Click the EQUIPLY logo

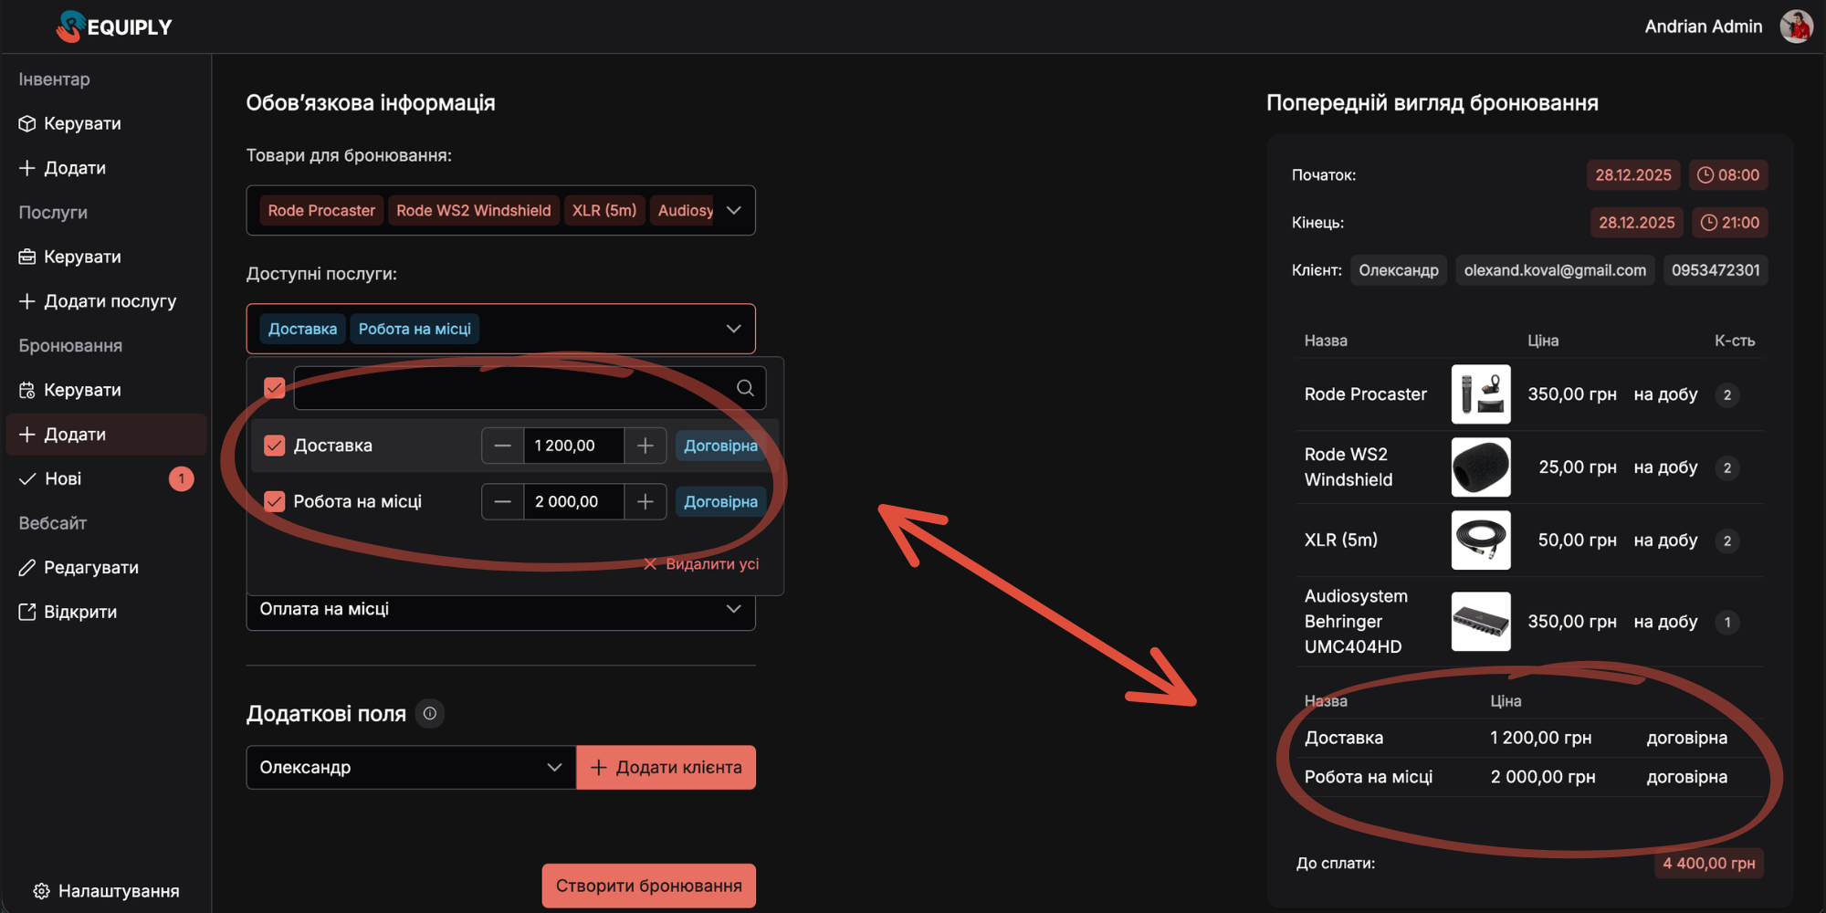(114, 26)
